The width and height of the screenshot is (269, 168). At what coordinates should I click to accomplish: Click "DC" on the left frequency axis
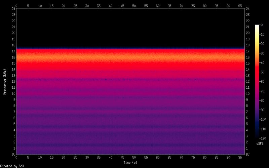[13, 154]
